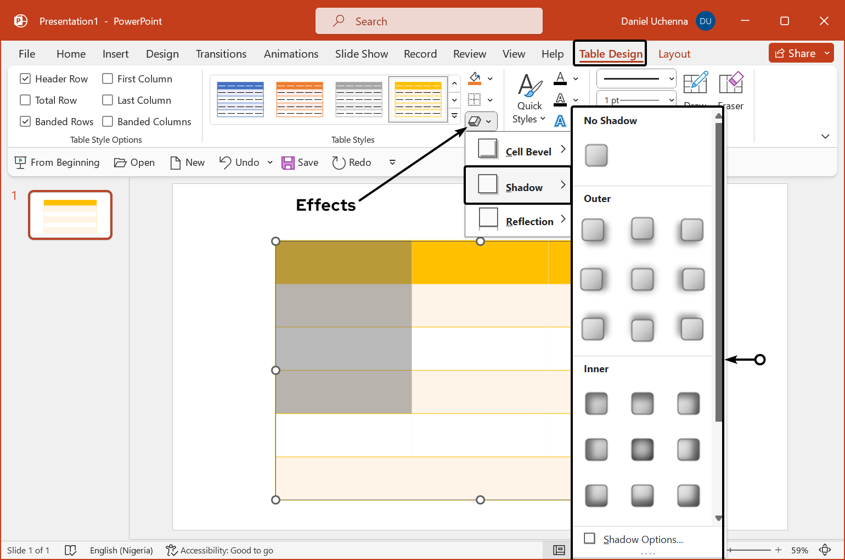Image resolution: width=845 pixels, height=560 pixels.
Task: Select slide 1 thumbnail in panel
Action: pyautogui.click(x=70, y=215)
